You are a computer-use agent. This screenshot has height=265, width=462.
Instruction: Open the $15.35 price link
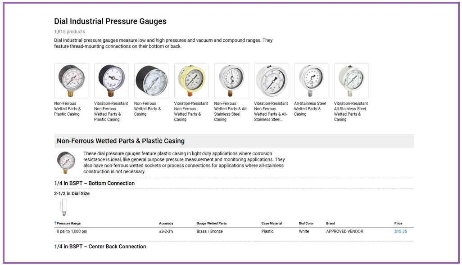(x=400, y=231)
